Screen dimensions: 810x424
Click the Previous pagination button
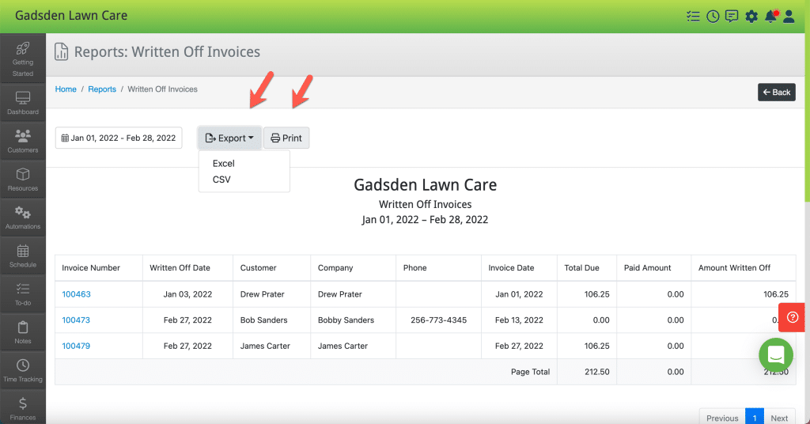[722, 418]
